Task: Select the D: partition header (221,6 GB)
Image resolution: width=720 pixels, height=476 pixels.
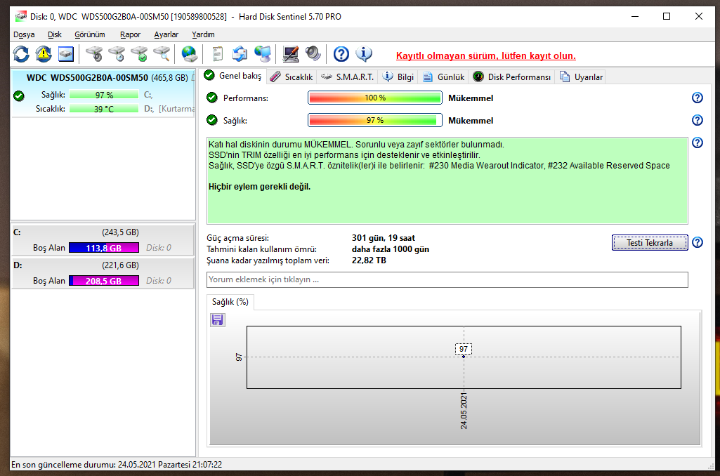Action: pos(103,265)
